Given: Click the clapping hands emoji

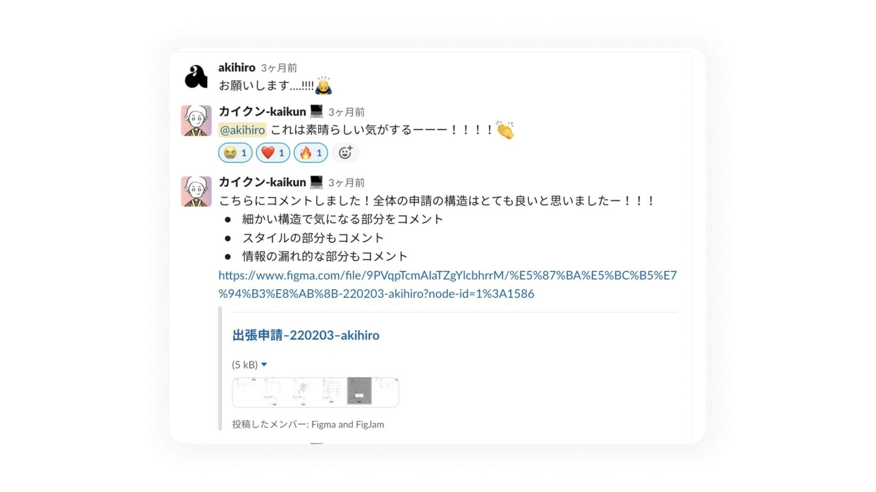Looking at the screenshot, I should coord(505,130).
